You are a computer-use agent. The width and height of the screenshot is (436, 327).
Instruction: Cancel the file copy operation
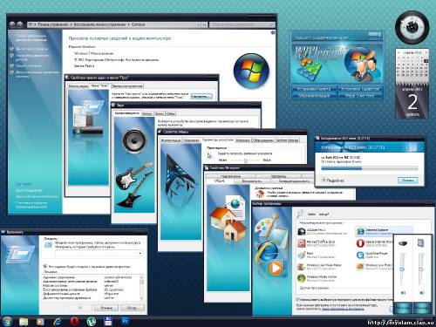408,181
